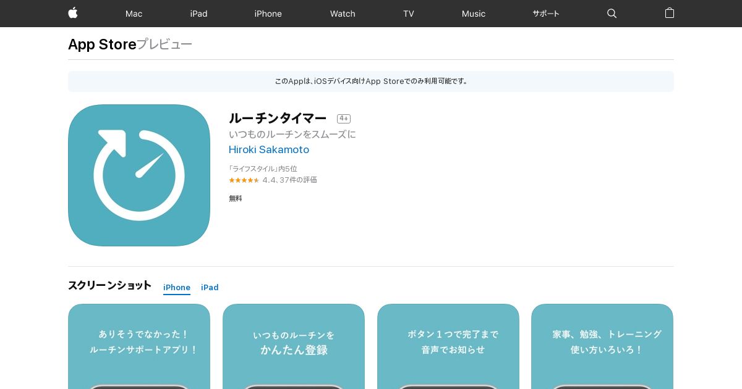
Task: Click the スクリーンショット section heading
Action: pos(109,286)
